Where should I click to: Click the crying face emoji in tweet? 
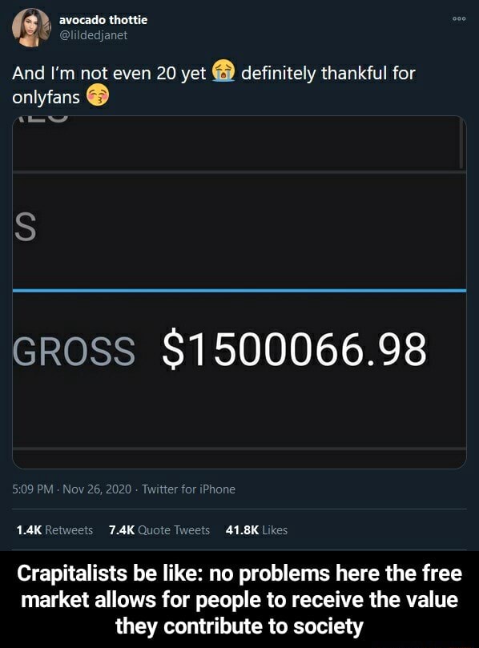tap(223, 72)
